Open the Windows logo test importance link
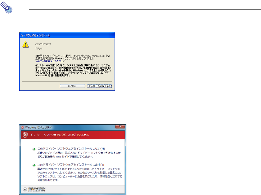The height and width of the screenshot is (195, 261). tap(50, 61)
